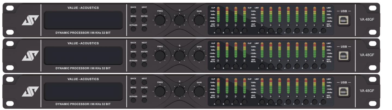This screenshot has width=392, height=110.
Task: Mute input channel B on the top unit
Action: click(227, 30)
